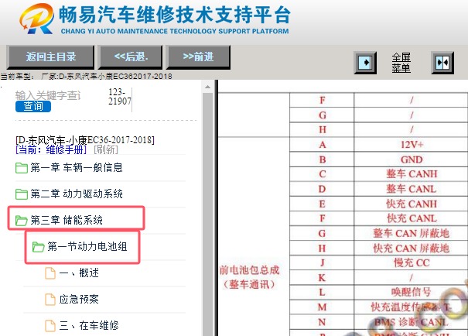Expand 第一章 车辆一般信息 chapter
Viewport: 468px width, 336px height.
77,167
